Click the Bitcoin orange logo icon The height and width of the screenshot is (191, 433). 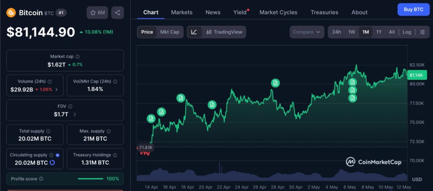coord(11,12)
